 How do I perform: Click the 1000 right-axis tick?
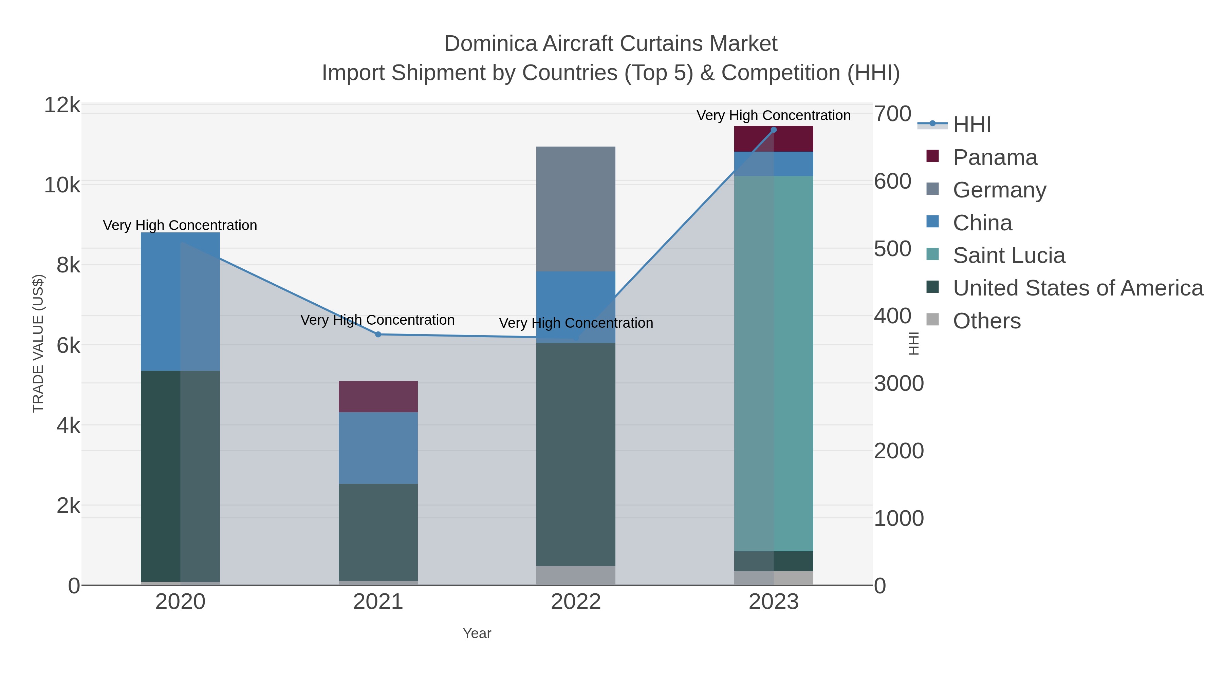(899, 518)
